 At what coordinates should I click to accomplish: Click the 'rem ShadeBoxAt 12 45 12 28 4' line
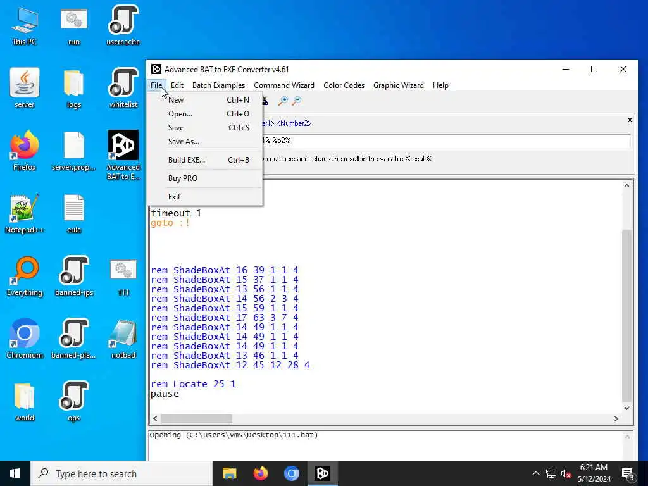pos(230,365)
